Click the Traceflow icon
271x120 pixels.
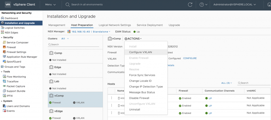(x=4, y=81)
